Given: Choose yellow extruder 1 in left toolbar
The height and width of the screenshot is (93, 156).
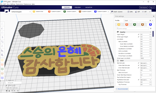Looking at the screenshot, I should click(2, 60).
